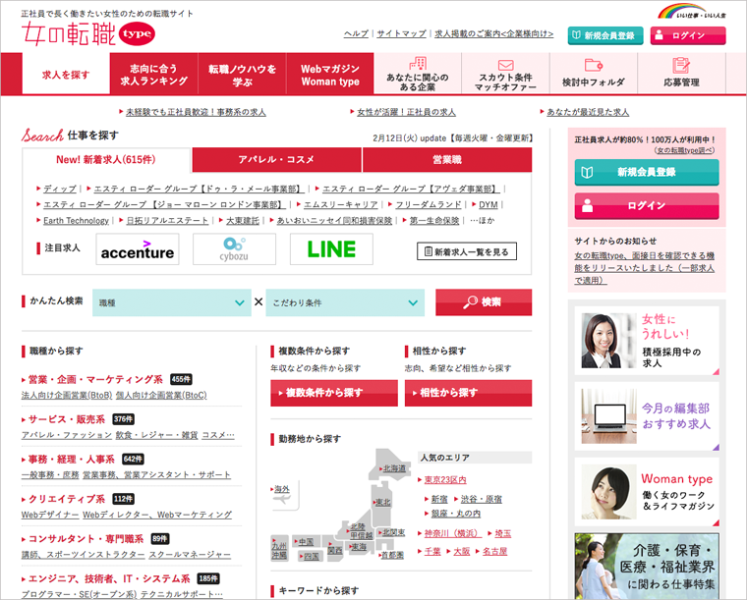
Task: Click 新着求人一覧を見る button
Action: 467,251
